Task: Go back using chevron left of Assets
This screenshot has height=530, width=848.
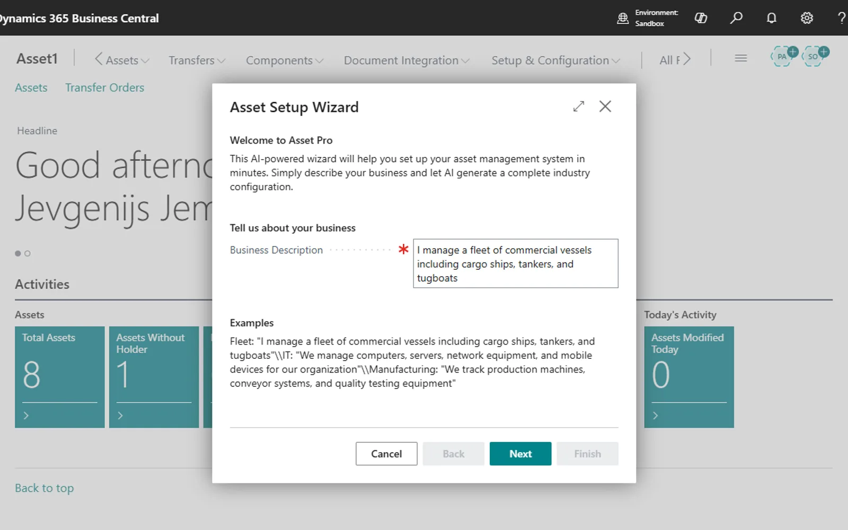Action: [99, 59]
